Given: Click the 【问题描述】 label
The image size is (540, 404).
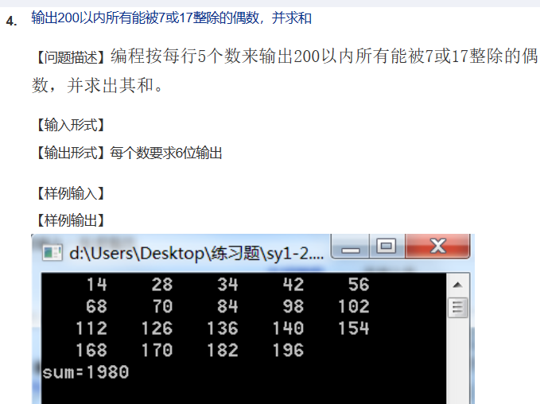Looking at the screenshot, I should click(x=71, y=57).
